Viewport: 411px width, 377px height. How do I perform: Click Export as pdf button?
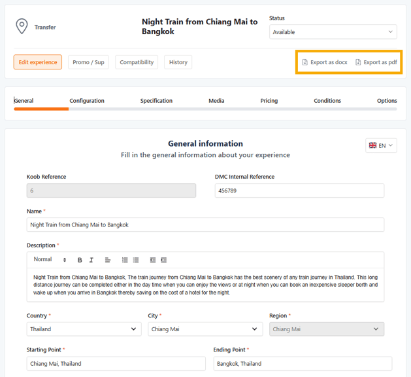tap(376, 62)
